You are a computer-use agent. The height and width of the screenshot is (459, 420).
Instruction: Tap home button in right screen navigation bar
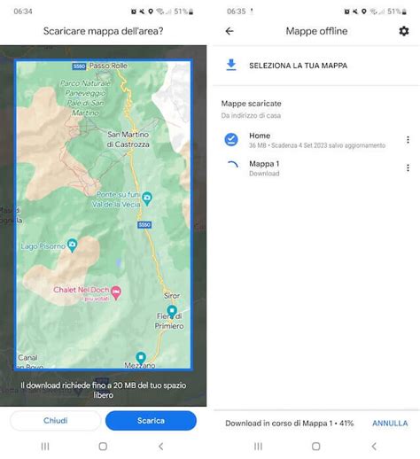(x=316, y=446)
